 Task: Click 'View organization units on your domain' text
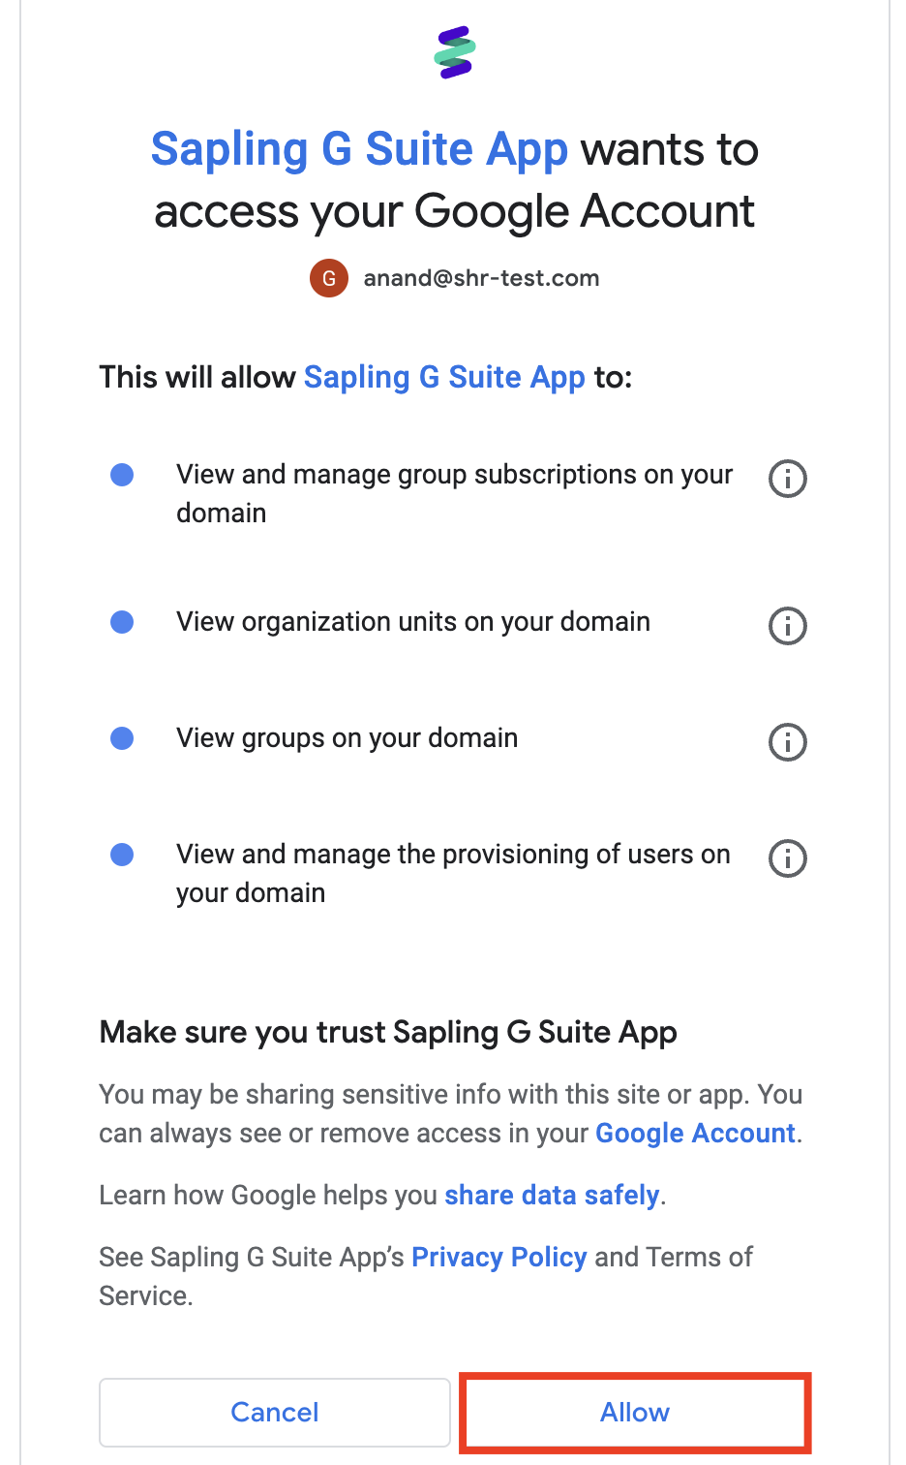pyautogui.click(x=412, y=622)
